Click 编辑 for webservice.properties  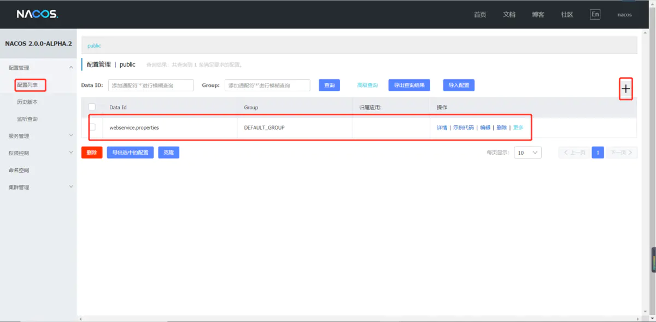click(485, 127)
